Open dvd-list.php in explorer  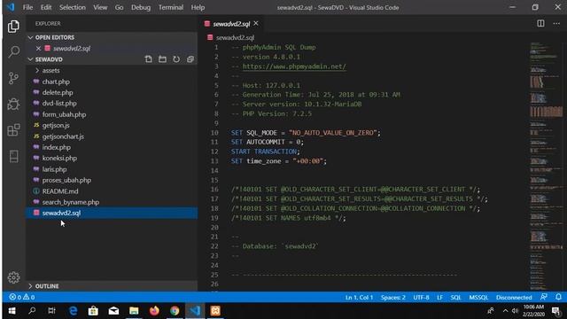[59, 103]
